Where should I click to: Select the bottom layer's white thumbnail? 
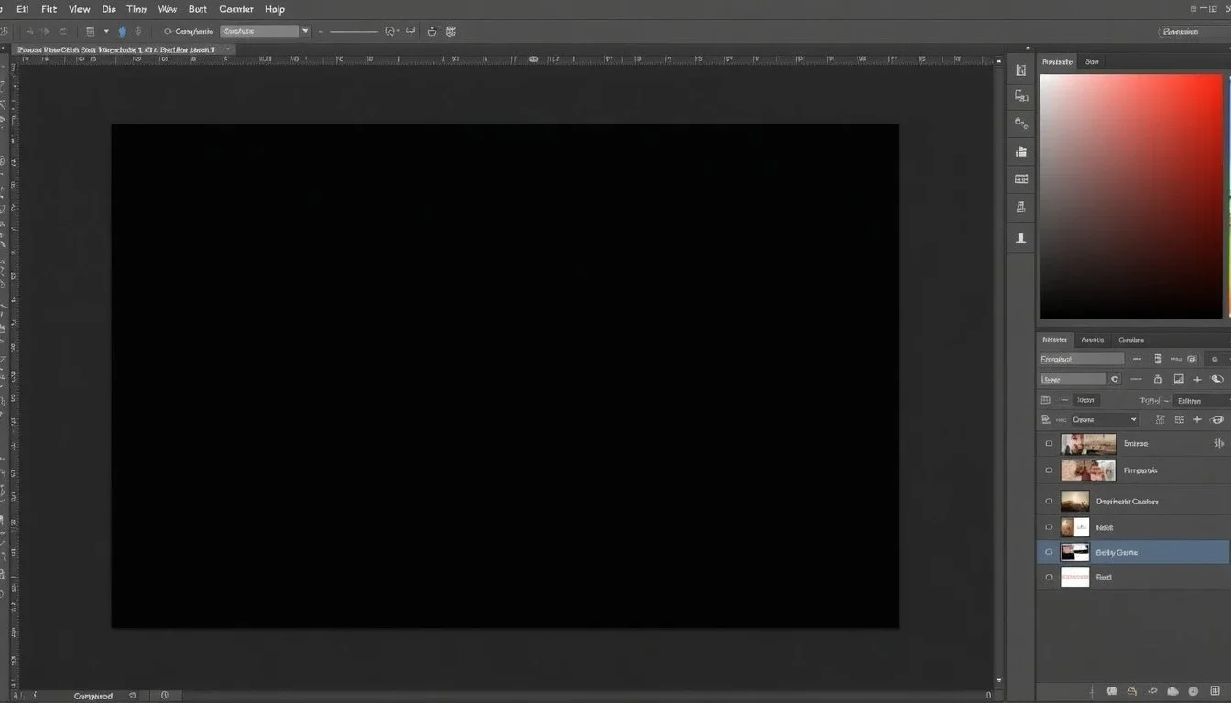[1074, 577]
